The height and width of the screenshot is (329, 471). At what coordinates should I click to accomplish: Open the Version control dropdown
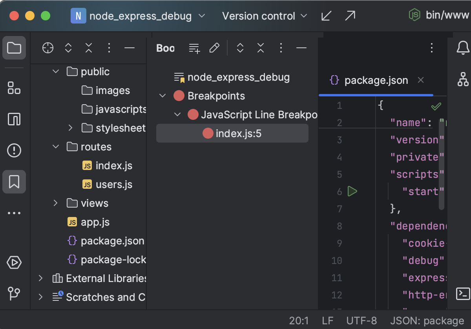pos(264,16)
